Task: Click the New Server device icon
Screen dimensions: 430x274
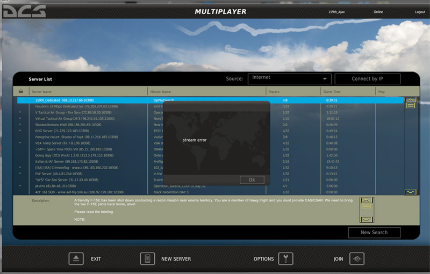Action: [147, 258]
